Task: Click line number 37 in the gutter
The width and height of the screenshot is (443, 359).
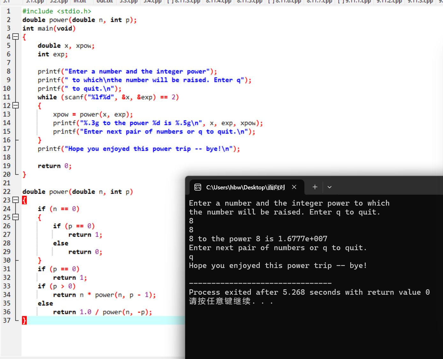Action: [7, 320]
